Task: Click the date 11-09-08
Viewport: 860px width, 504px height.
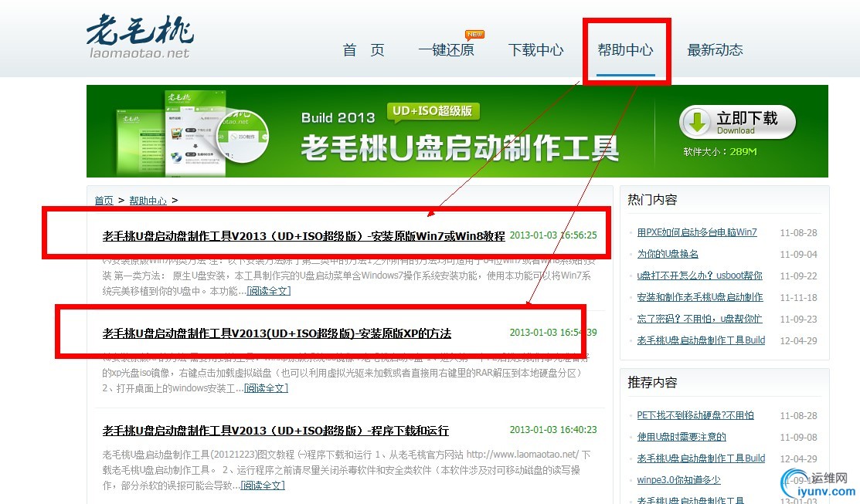Action: click(799, 437)
